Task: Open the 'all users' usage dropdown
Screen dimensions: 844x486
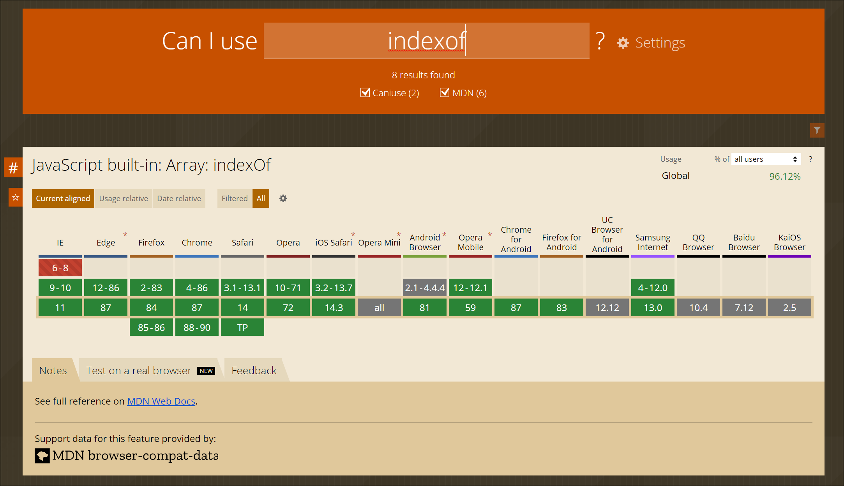Action: coord(765,159)
